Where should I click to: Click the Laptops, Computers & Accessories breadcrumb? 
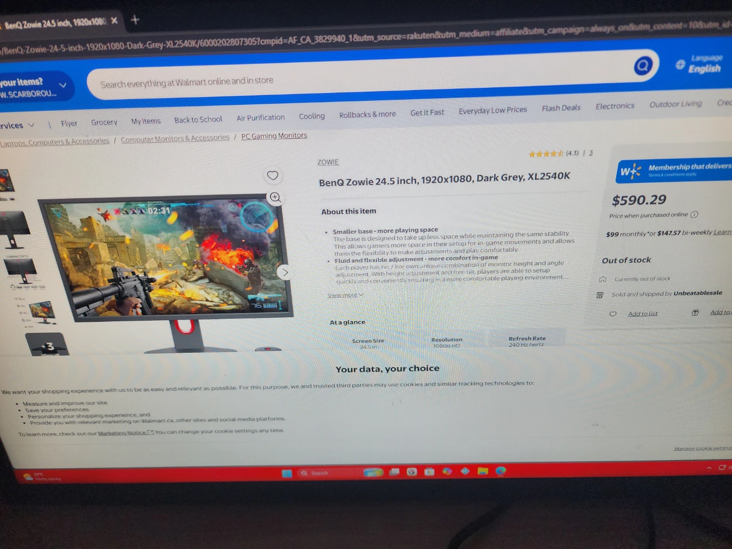tap(54, 142)
